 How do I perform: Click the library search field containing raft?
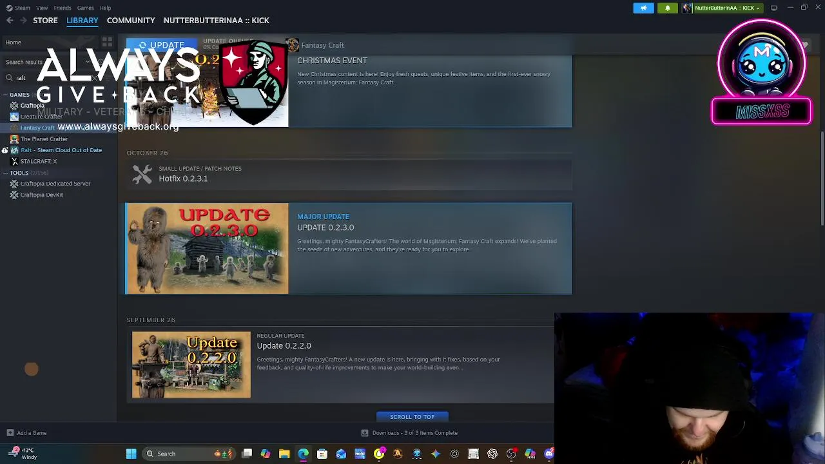point(52,78)
